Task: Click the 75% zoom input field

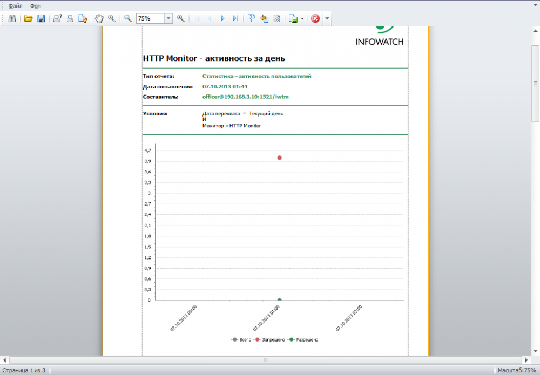Action: [x=150, y=18]
